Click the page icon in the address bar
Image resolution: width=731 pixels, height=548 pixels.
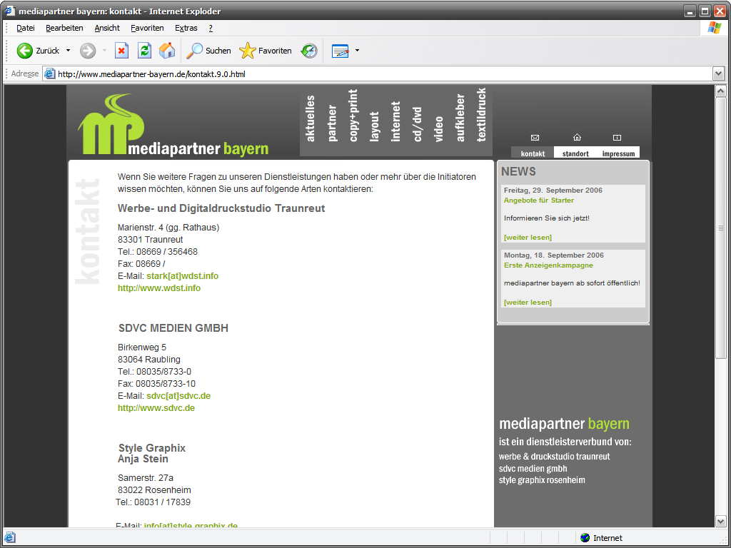pos(50,73)
